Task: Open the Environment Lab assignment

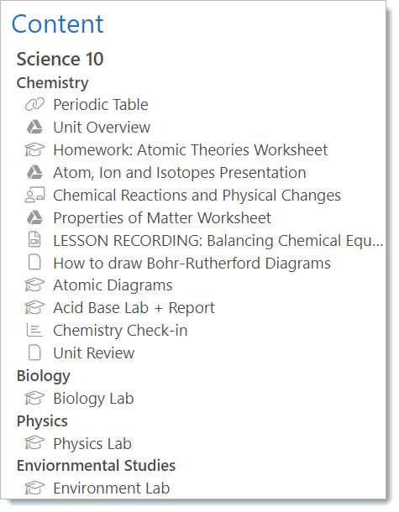Action: pos(112,488)
